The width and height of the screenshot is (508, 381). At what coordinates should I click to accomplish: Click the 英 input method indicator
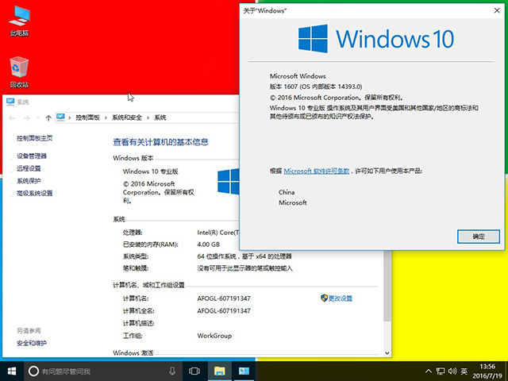[464, 371]
